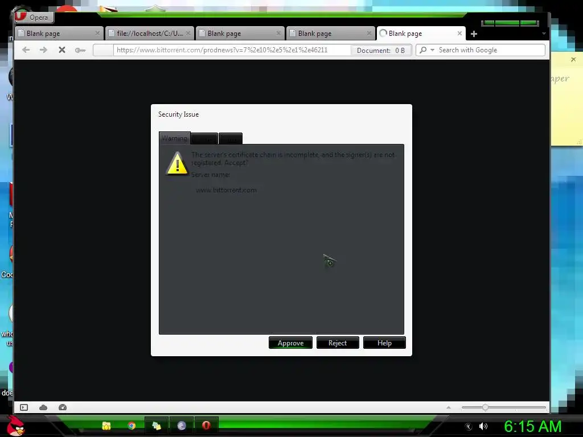Click the Search with Google field
The width and height of the screenshot is (583, 437).
(x=481, y=50)
